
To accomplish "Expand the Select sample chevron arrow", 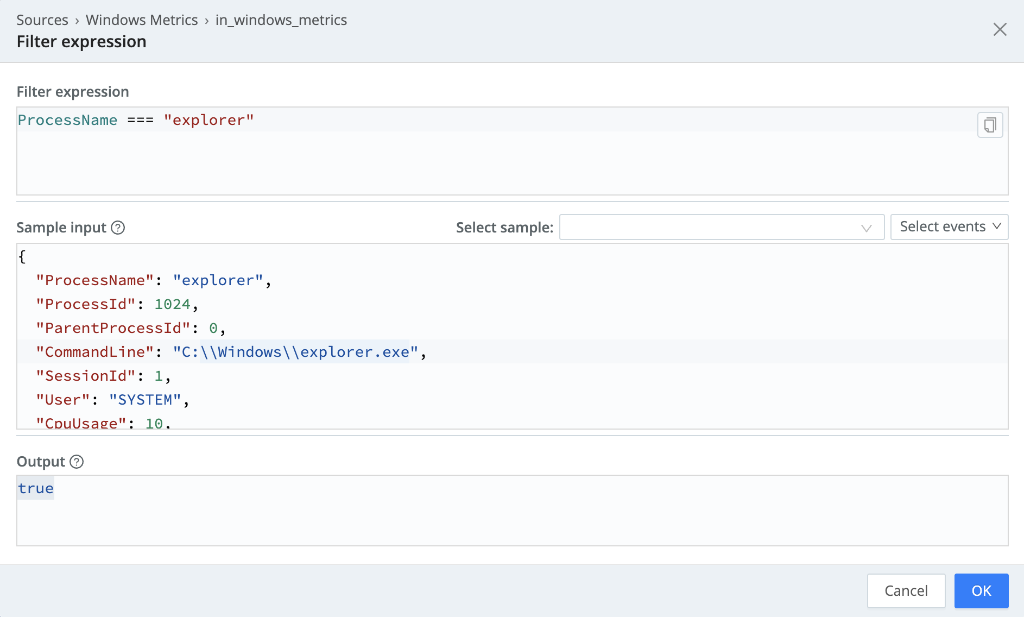I will (865, 227).
